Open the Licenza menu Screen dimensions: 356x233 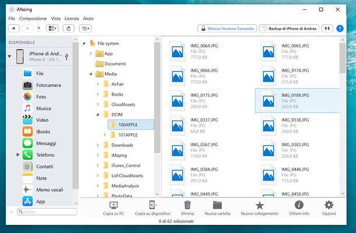pos(72,19)
